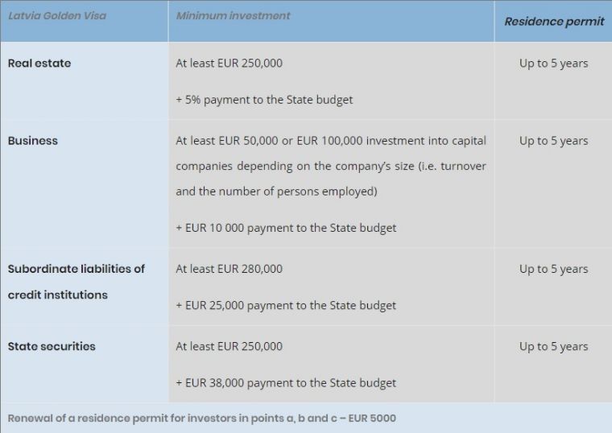The height and width of the screenshot is (433, 612).
Task: Click the "+ EUR 10 000 payment" line
Action: [x=286, y=228]
